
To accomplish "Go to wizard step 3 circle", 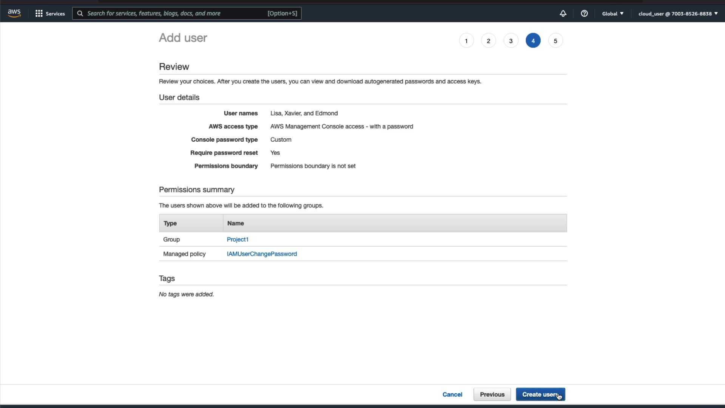I will 511,41.
